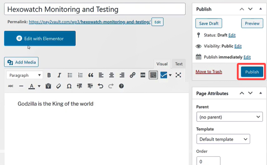Insert a special character (omega)

tap(69, 86)
